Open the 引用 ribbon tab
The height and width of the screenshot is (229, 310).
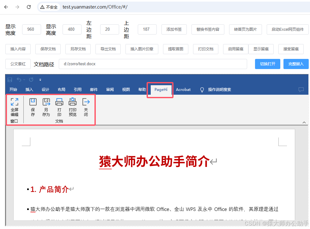(77, 90)
